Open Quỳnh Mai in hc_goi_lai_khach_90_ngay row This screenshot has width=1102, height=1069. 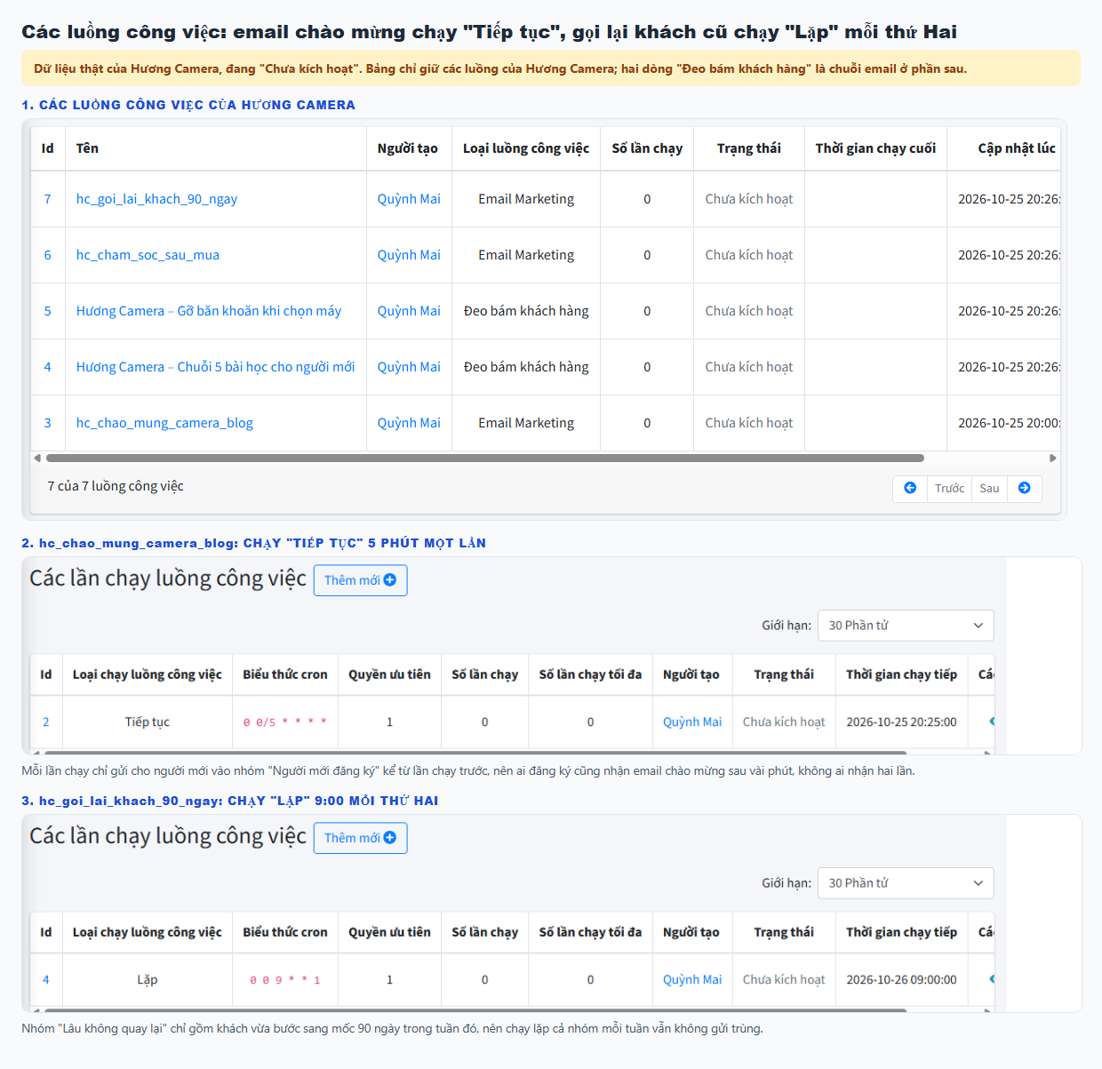coord(409,199)
